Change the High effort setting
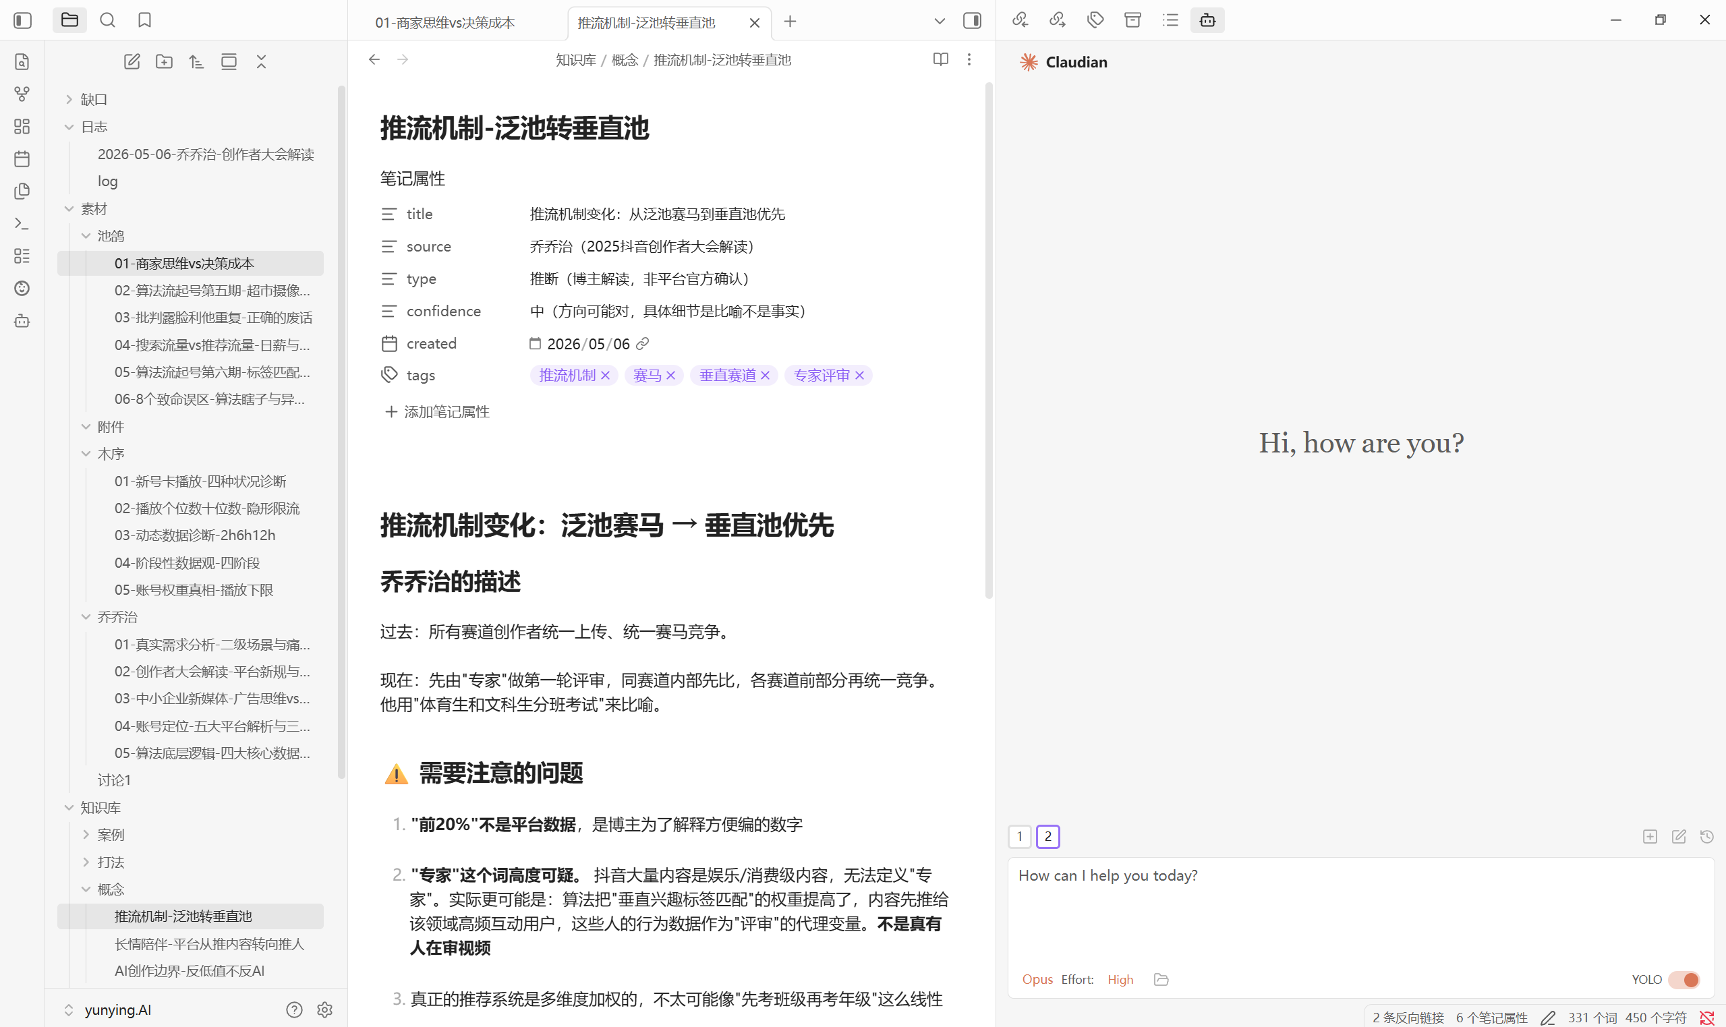 1120,979
